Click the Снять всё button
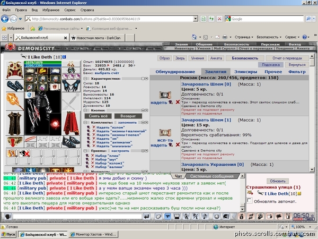The height and width of the screenshot is (239, 318). (98, 116)
